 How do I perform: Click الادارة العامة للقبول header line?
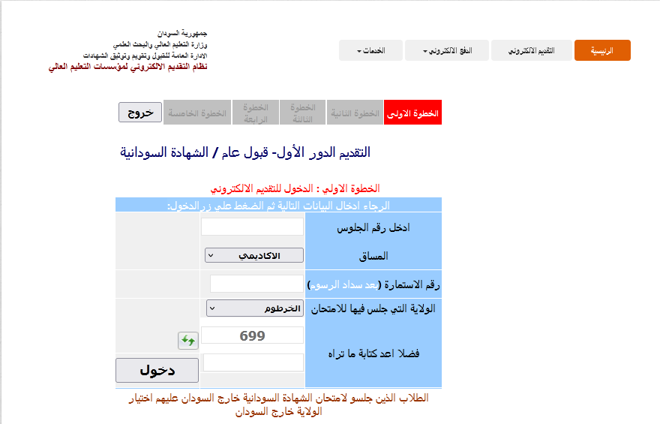[145, 56]
